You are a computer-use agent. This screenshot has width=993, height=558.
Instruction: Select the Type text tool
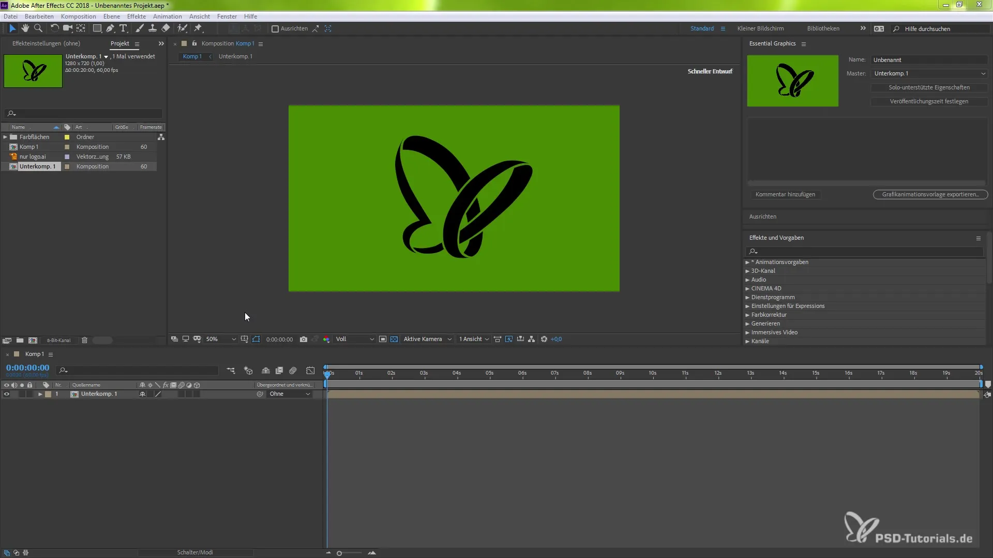pyautogui.click(x=123, y=28)
